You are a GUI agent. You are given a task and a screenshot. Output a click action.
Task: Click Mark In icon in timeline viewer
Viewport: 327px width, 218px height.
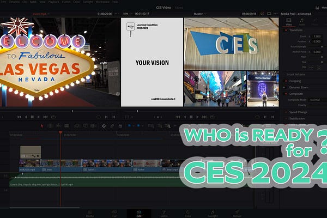[265, 117]
